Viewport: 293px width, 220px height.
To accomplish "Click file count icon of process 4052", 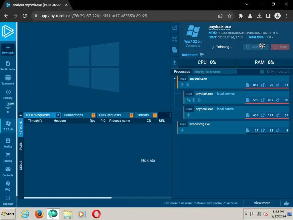I will click(248, 85).
